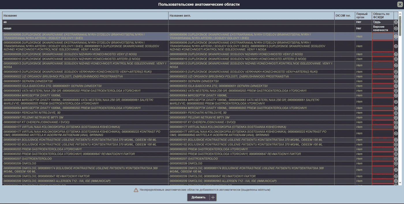This screenshot has width=404, height=204.
Task: Click the Название англ. column header
Action: [x=251, y=16]
